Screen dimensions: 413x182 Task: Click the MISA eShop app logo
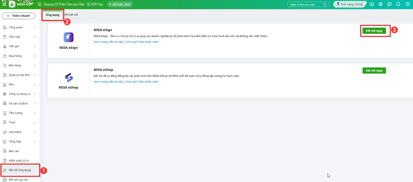tap(69, 77)
